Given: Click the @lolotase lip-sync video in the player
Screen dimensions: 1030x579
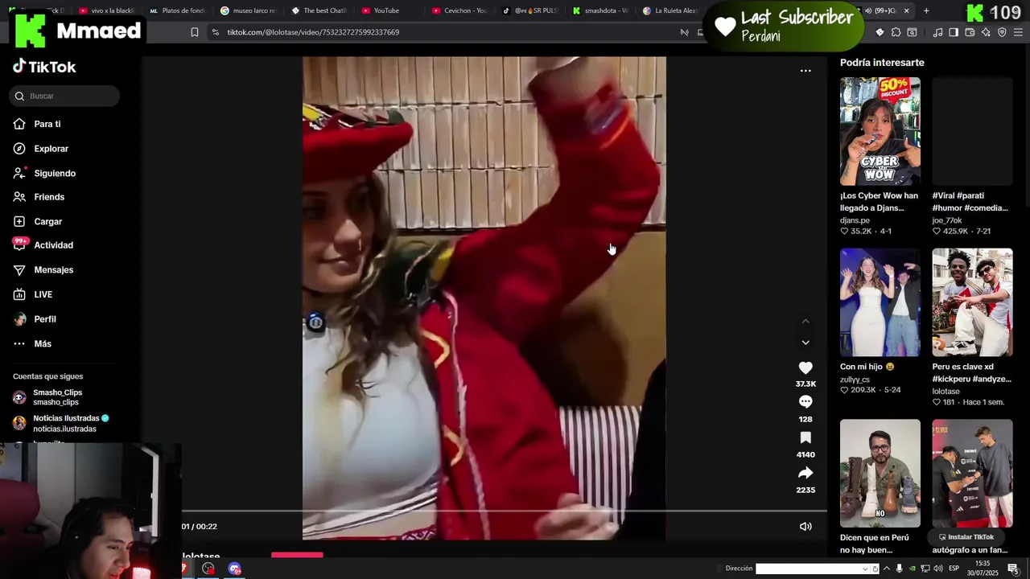Looking at the screenshot, I should pyautogui.click(x=484, y=298).
